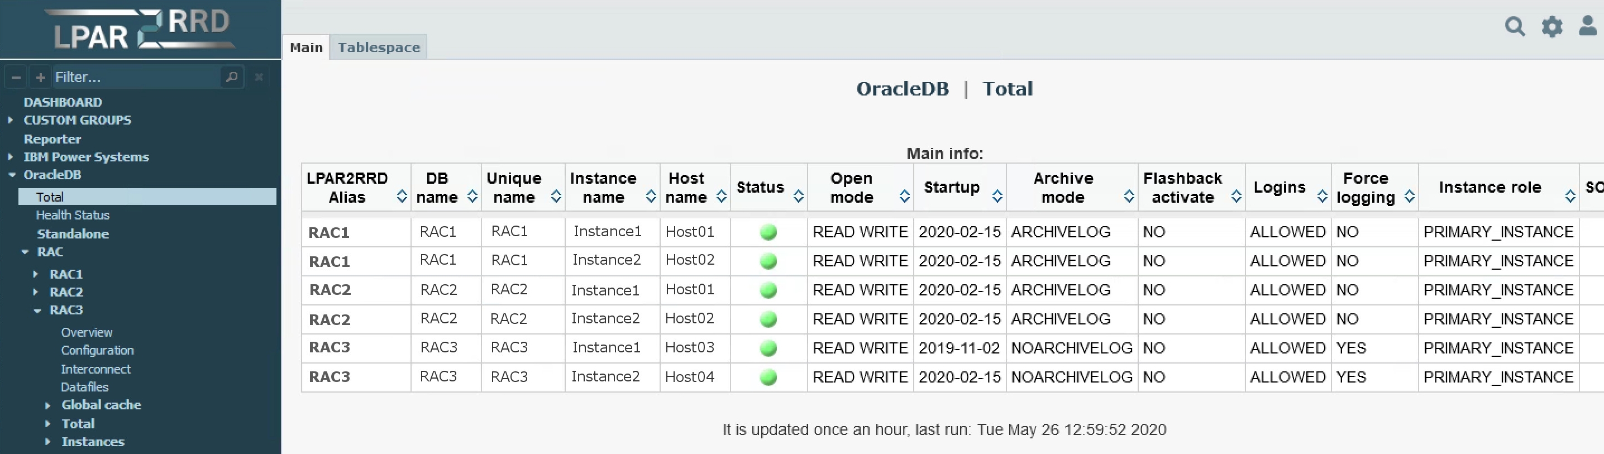
Task: Click startup date 2019-11-02
Action: coord(959,348)
